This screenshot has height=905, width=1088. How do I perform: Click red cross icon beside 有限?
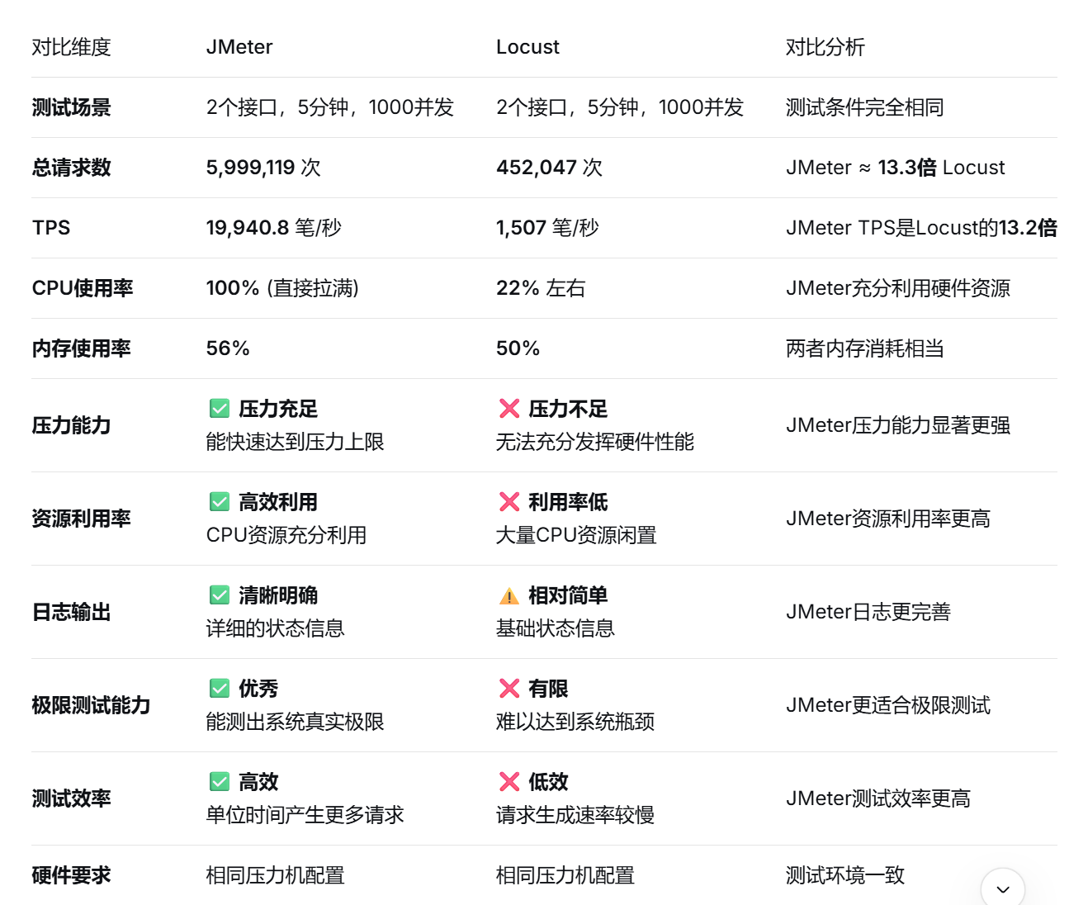(509, 689)
